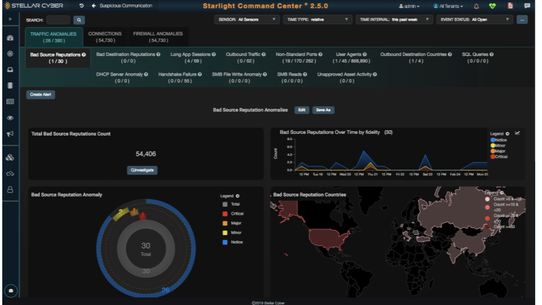Expand the left sidebar with the chevron icon
This screenshot has width=542, height=305.
tap(10, 19)
